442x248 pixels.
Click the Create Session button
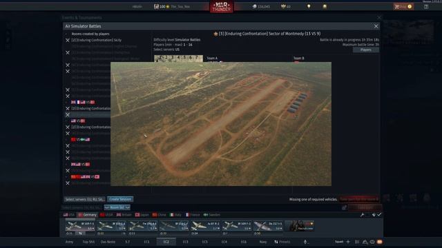pos(120,199)
